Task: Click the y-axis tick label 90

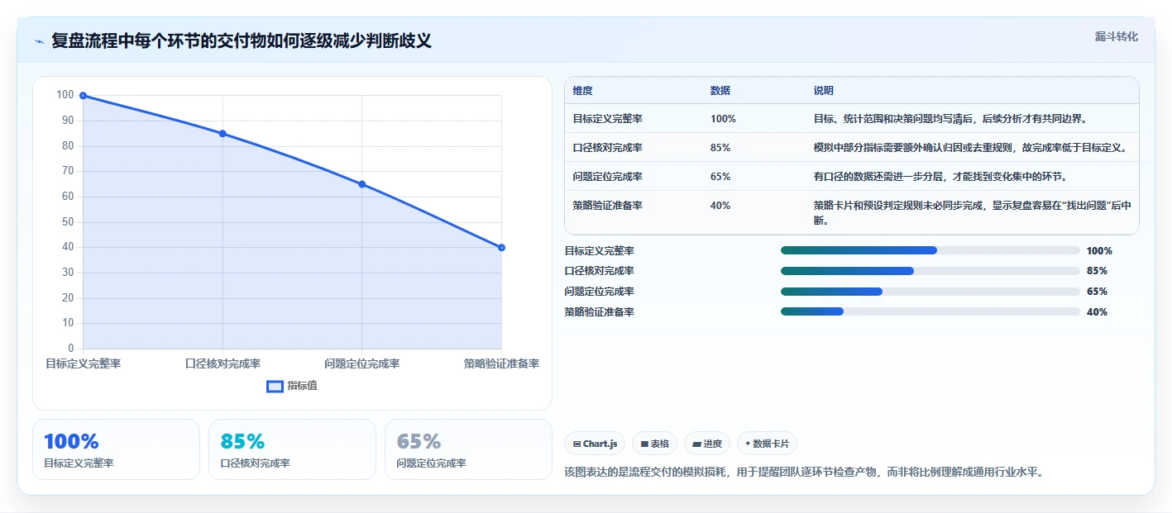Action: (68, 121)
